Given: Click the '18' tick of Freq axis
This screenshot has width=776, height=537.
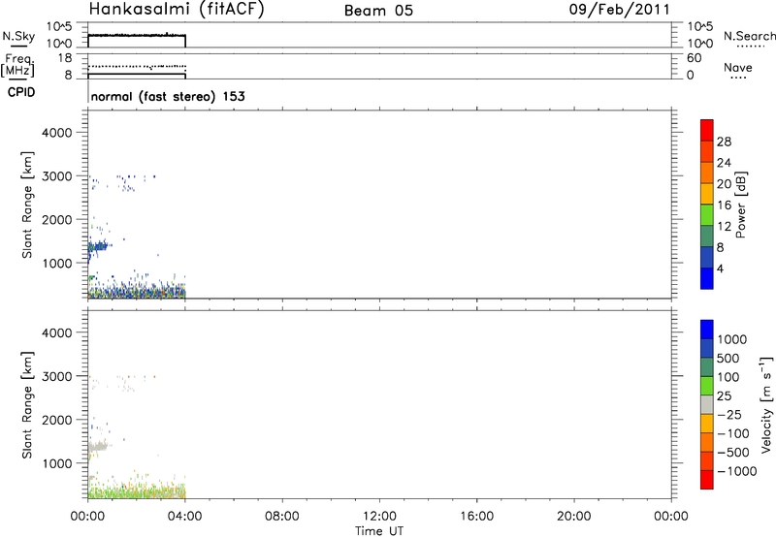Looking at the screenshot, I should (x=65, y=58).
